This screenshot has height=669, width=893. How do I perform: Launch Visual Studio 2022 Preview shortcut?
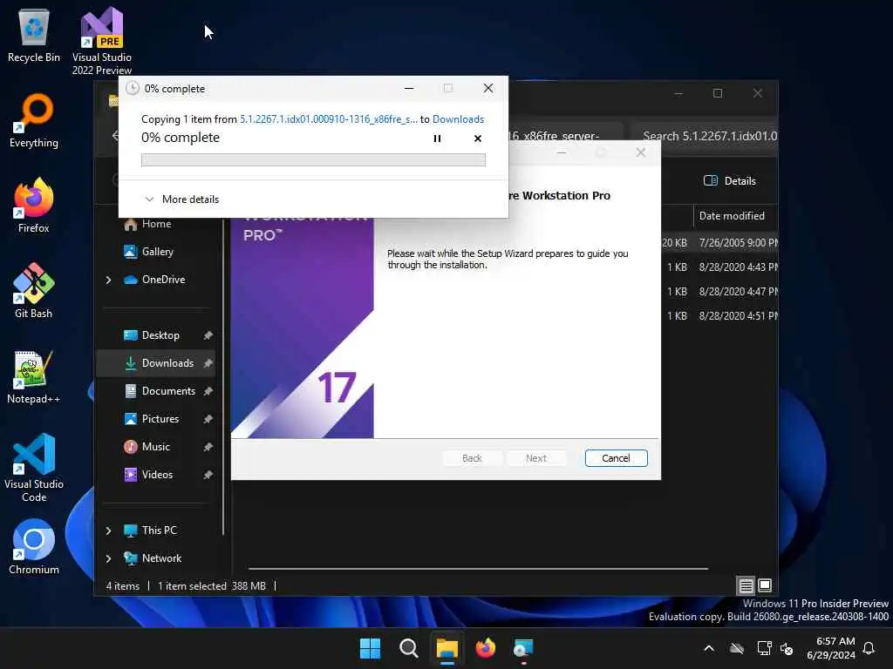[101, 41]
